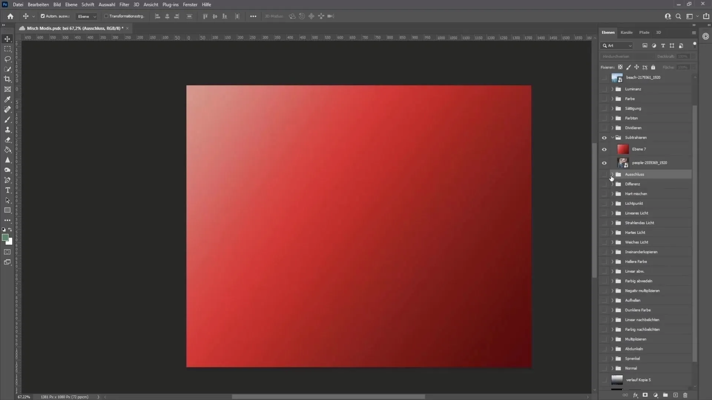
Task: Select the Move tool
Action: [7, 39]
